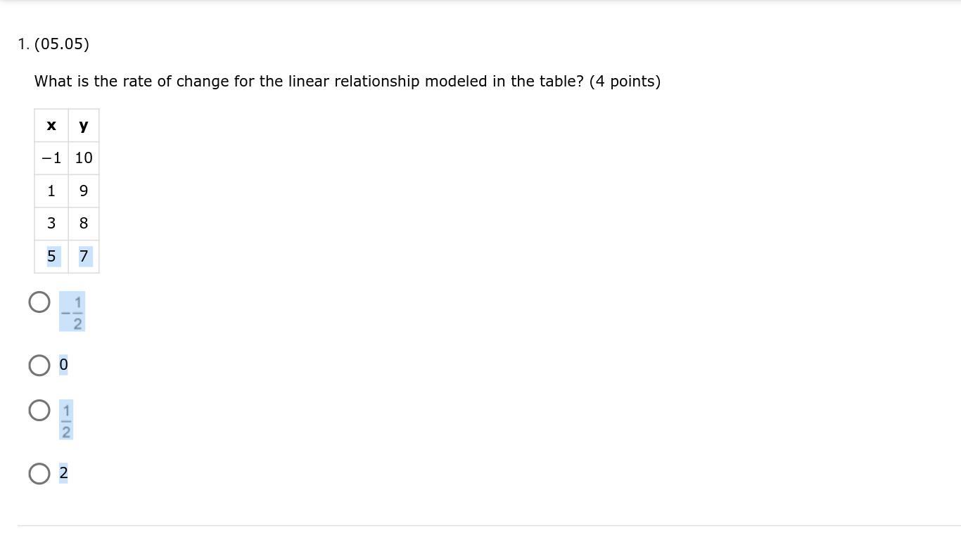This screenshot has width=961, height=540.
Task: Click the highlighted negative one-half fraction label
Action: pos(72,312)
